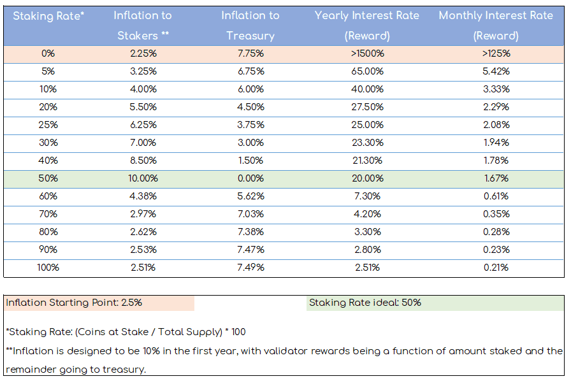The image size is (571, 381).
Task: Click the Staking Rate column header
Action: pyautogui.click(x=48, y=16)
